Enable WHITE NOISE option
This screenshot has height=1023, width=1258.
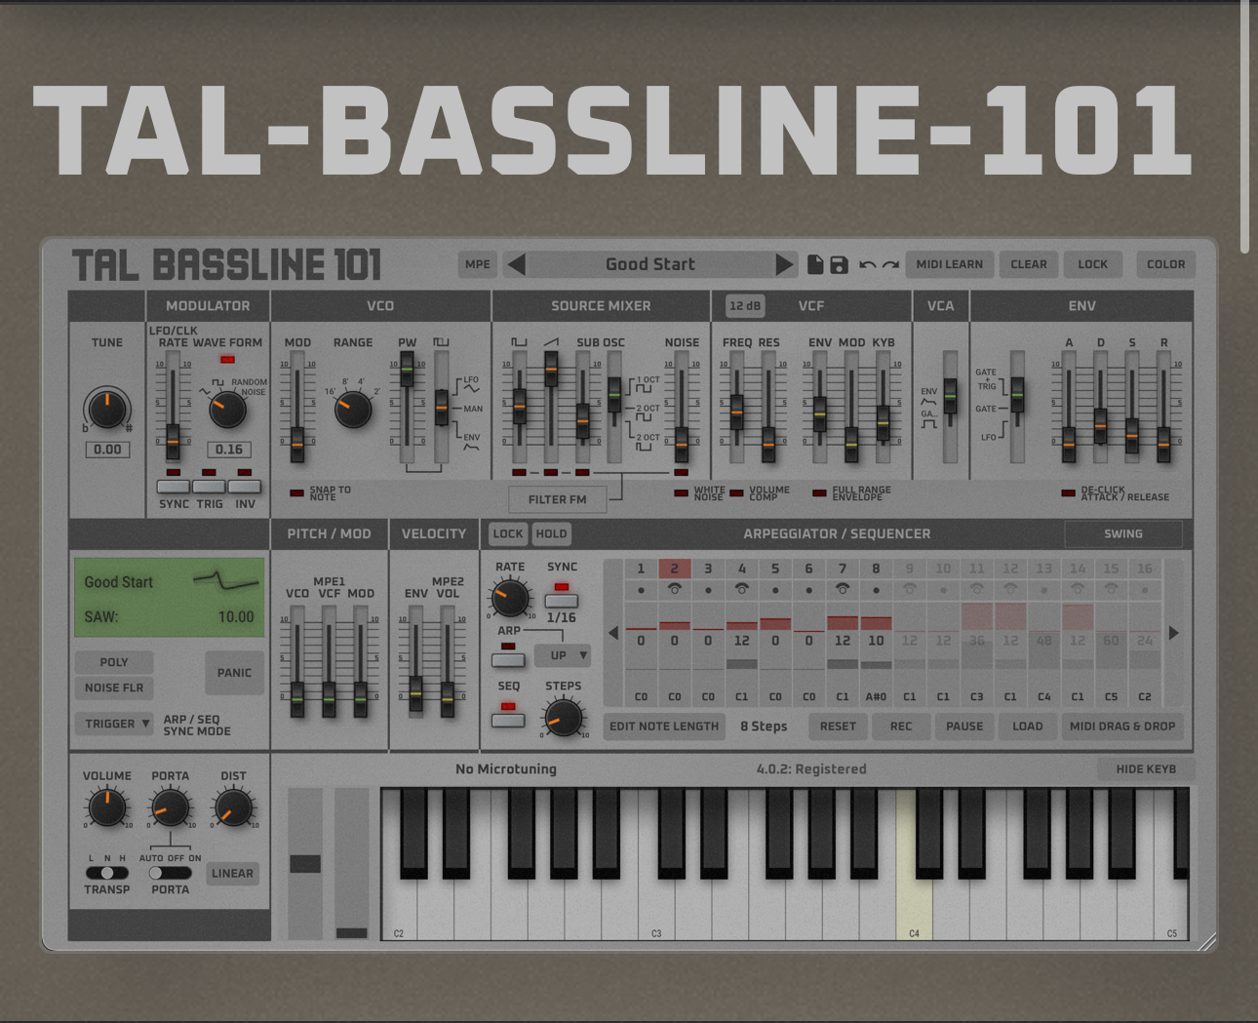[681, 493]
